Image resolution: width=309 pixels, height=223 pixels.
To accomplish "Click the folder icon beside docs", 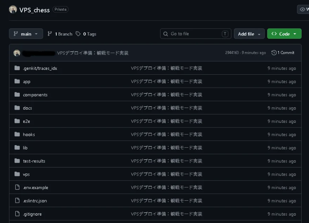I will 17,108.
